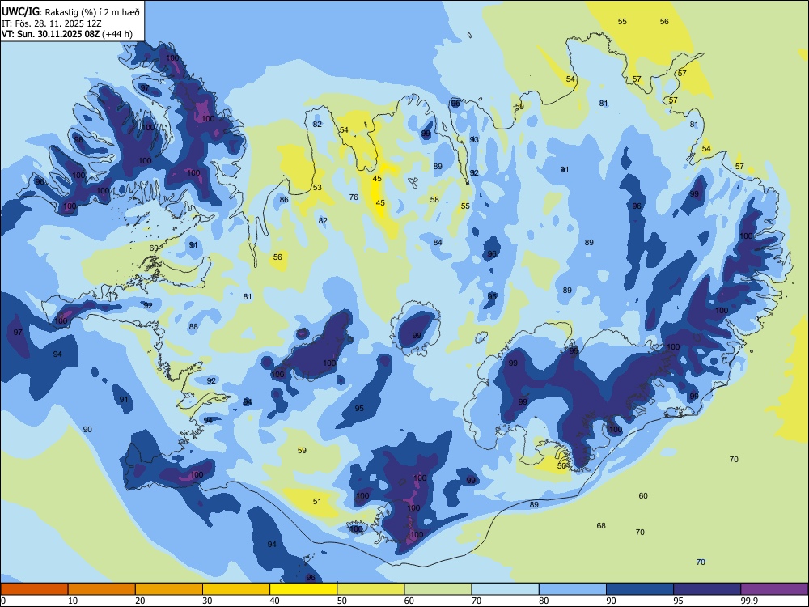The image size is (809, 607).
Task: Click the 30–40 golden legend swatch
Action: coord(236,589)
